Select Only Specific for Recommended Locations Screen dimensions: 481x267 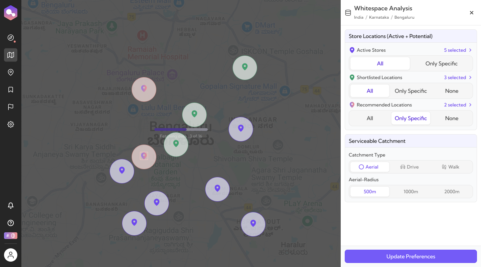click(411, 118)
